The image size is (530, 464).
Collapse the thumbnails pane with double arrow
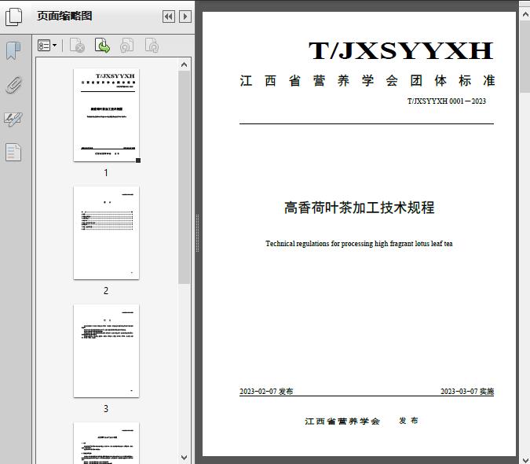[169, 17]
